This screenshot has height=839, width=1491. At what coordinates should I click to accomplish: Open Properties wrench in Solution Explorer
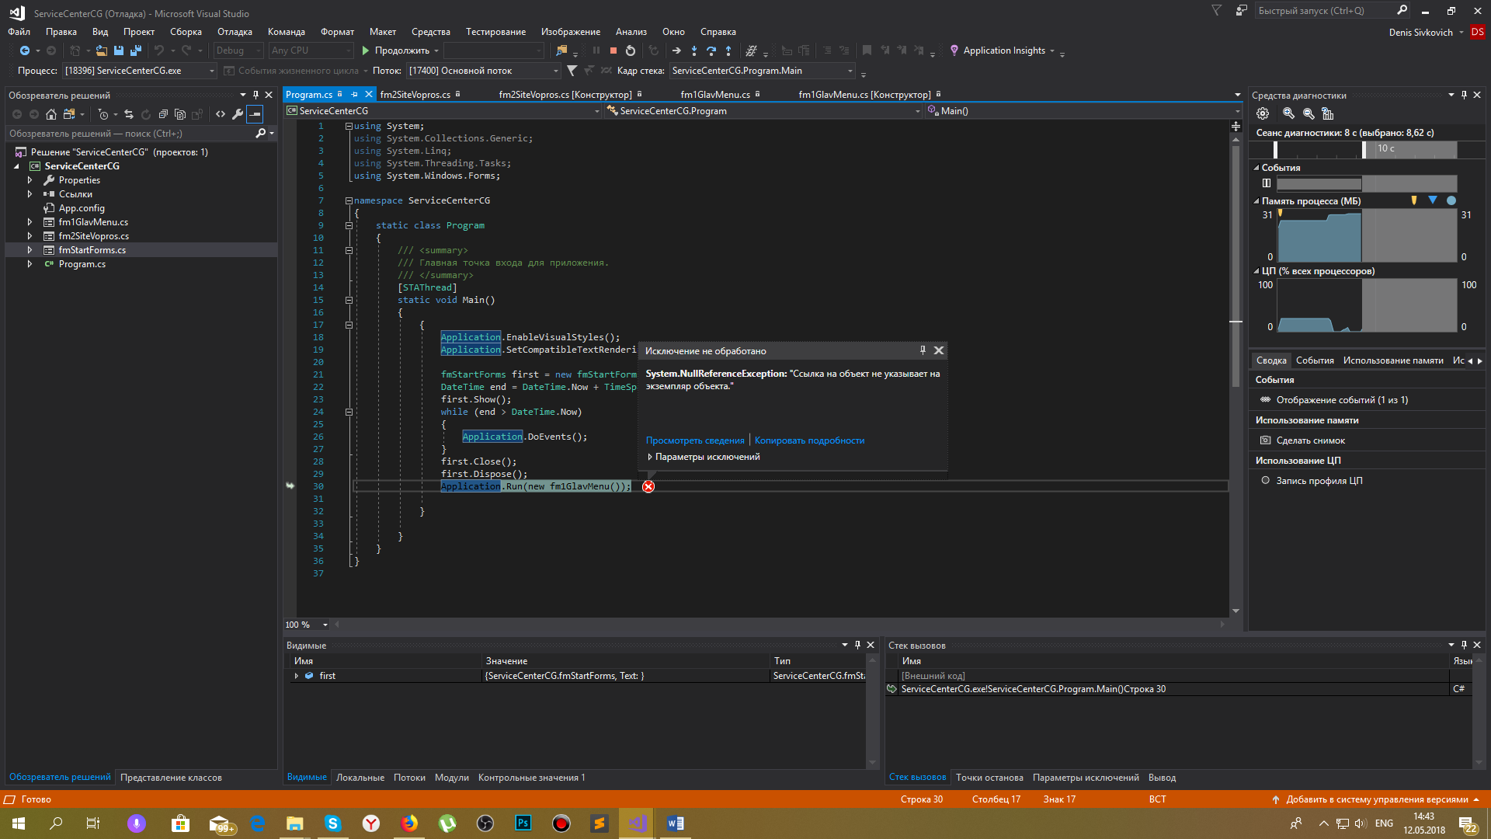(x=238, y=114)
